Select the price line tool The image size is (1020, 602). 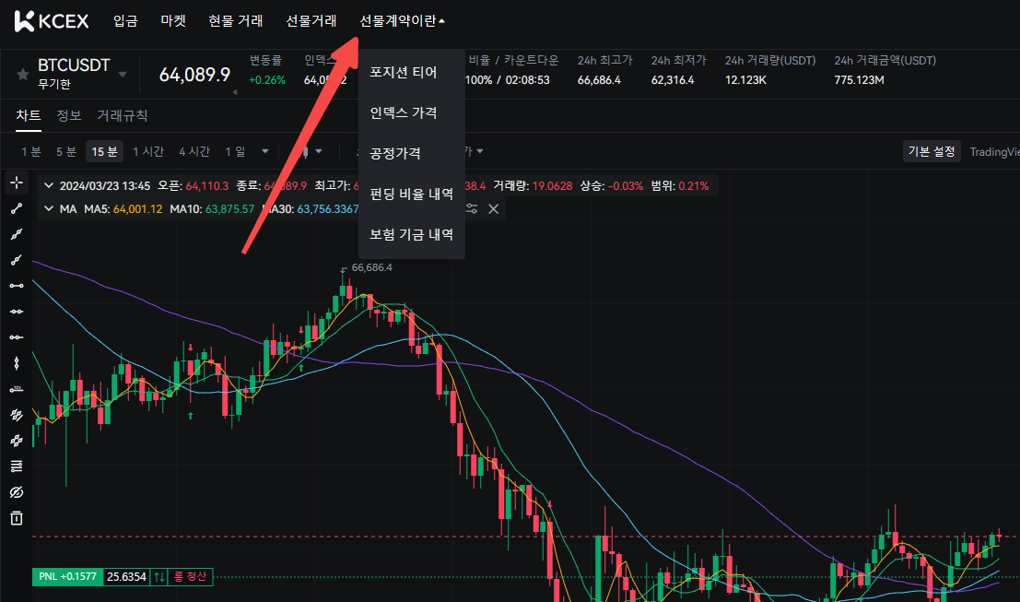click(x=17, y=389)
